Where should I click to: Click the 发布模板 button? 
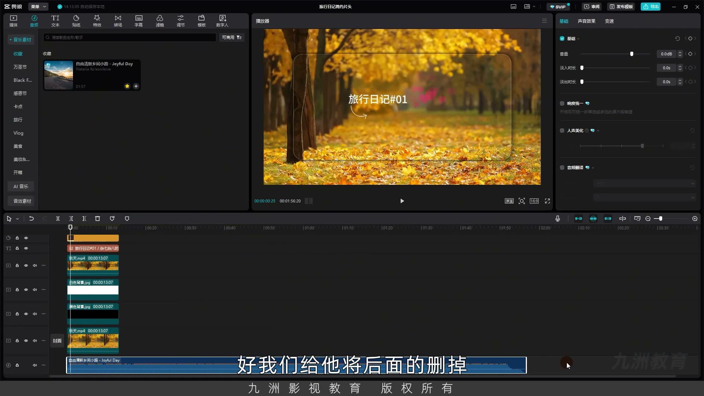pyautogui.click(x=621, y=7)
